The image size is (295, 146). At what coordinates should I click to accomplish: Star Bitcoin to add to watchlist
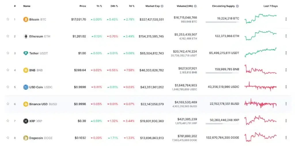[x=8, y=19]
